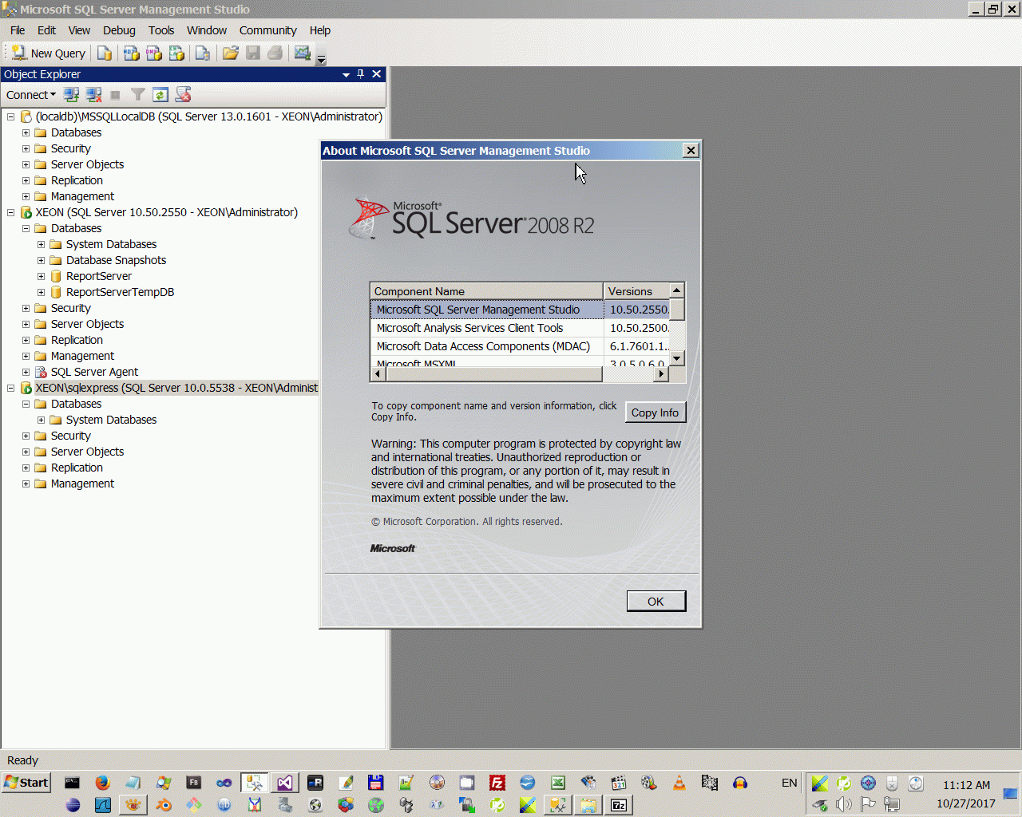Open the Debug menu

coord(119,30)
